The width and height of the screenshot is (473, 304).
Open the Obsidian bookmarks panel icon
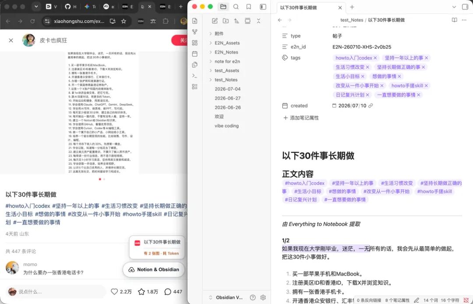pyautogui.click(x=249, y=7)
